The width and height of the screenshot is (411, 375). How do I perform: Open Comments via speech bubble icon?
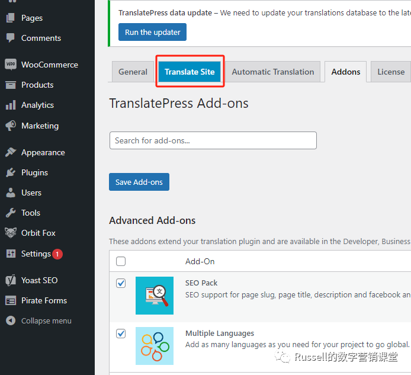click(11, 38)
